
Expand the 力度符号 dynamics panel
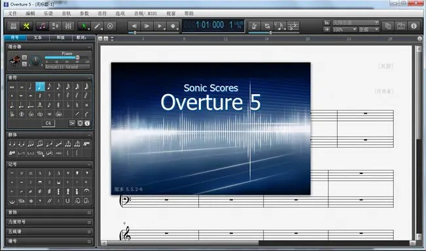[50, 222]
